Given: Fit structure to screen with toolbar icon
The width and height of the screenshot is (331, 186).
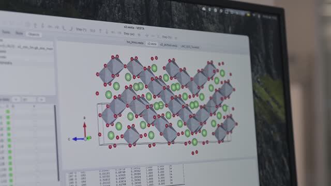Looking at the screenshot, I should click(159, 36).
